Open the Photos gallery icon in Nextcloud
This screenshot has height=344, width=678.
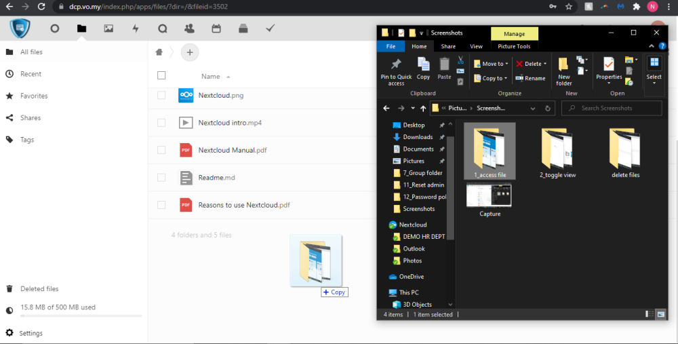tap(108, 28)
